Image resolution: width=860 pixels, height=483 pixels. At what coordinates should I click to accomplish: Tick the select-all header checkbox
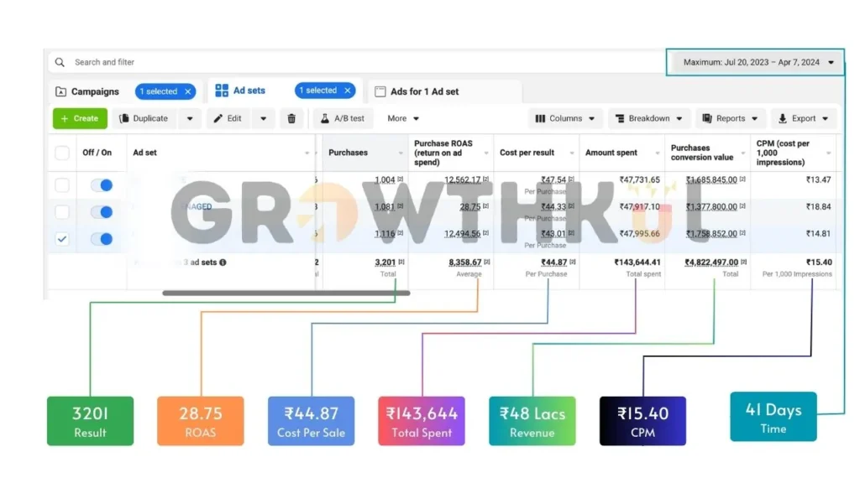click(x=62, y=153)
